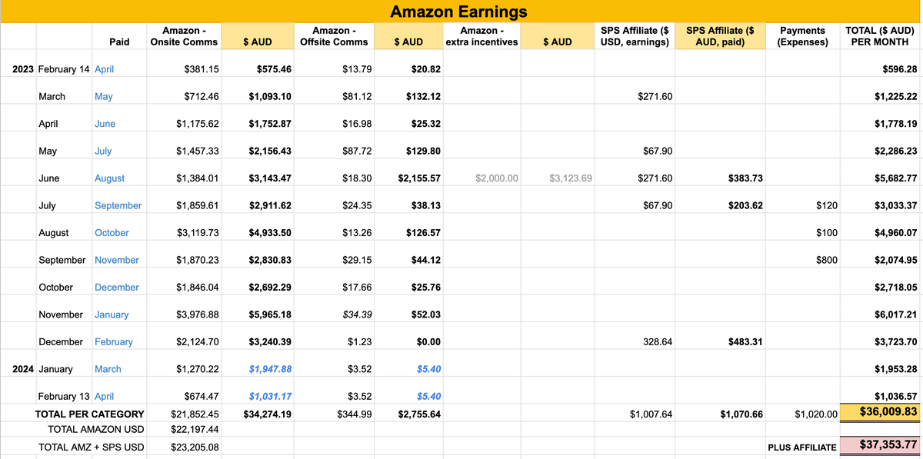The image size is (923, 459).
Task: Select TOTAL ($ AUD) PER MONTH header
Action: point(881,36)
